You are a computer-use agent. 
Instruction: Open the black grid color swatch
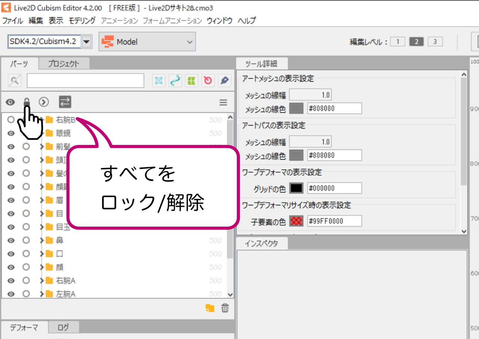click(296, 188)
